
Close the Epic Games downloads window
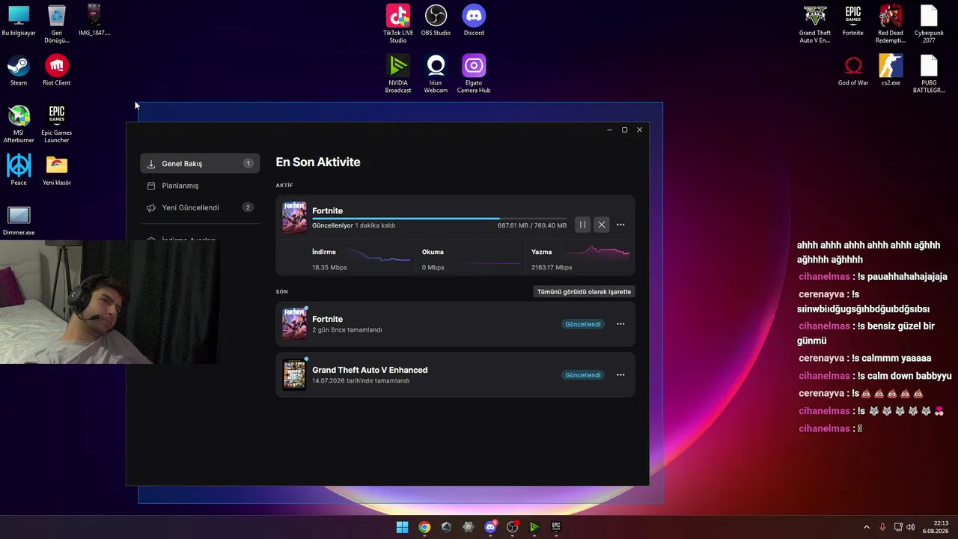(640, 130)
